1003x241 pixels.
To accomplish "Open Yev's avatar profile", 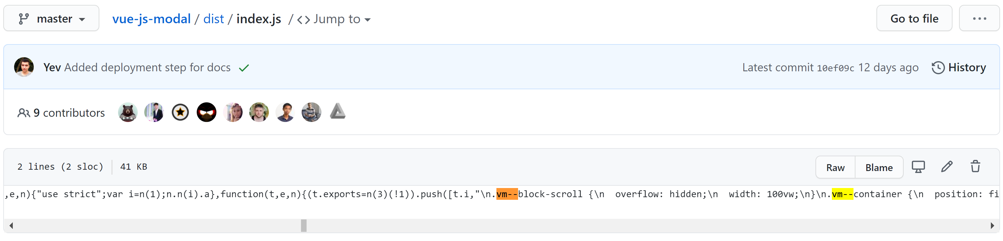I will coord(24,67).
